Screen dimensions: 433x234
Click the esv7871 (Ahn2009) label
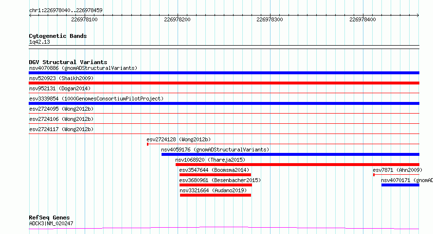pos(397,170)
